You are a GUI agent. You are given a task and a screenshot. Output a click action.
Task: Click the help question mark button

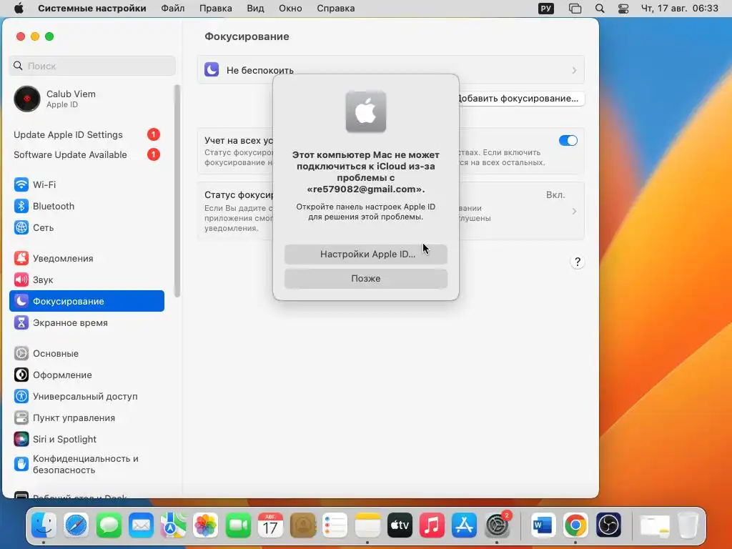point(578,262)
